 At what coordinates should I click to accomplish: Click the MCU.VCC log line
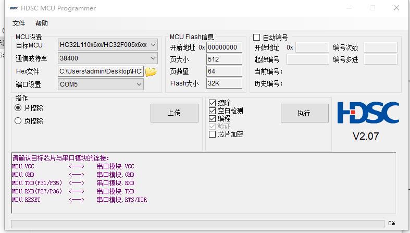[x=73, y=166]
